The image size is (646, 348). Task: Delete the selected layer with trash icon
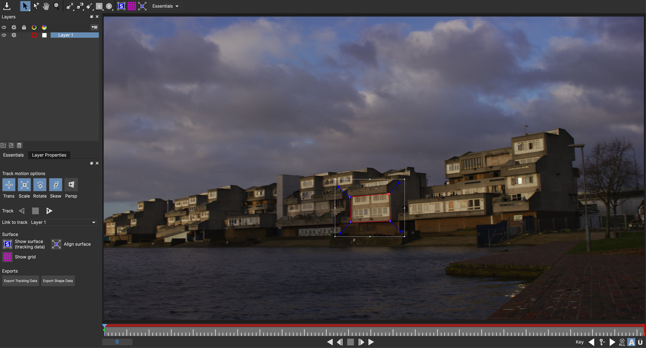click(19, 146)
